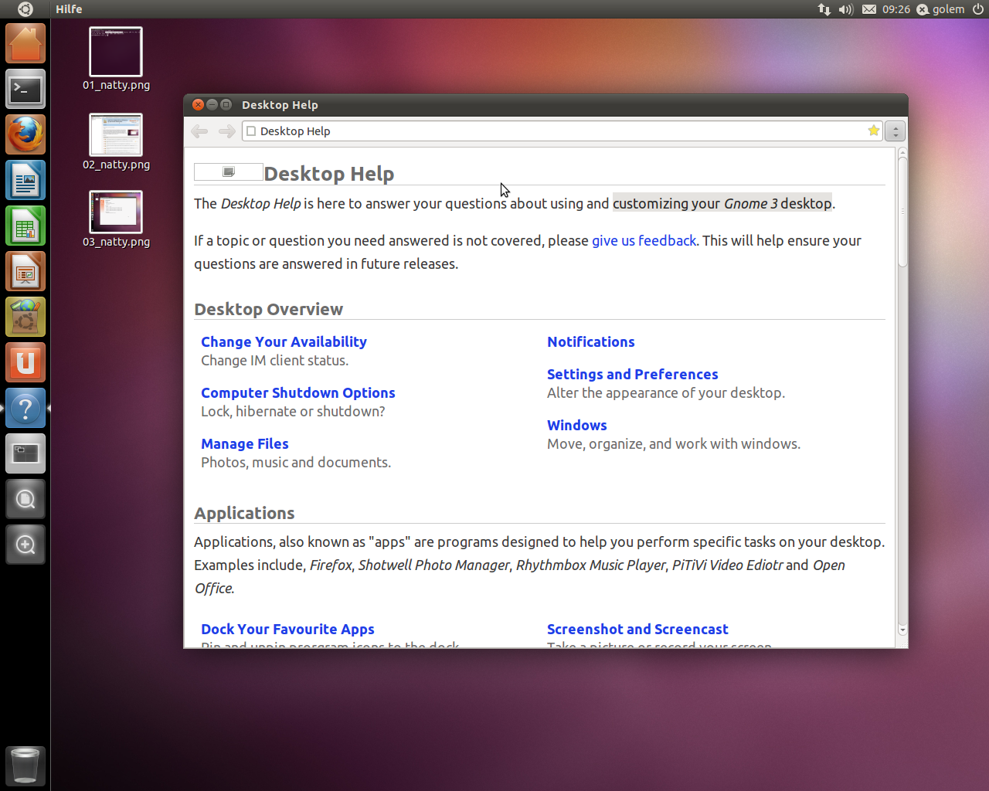Open the Manage Files help topic
The height and width of the screenshot is (791, 989).
[244, 443]
